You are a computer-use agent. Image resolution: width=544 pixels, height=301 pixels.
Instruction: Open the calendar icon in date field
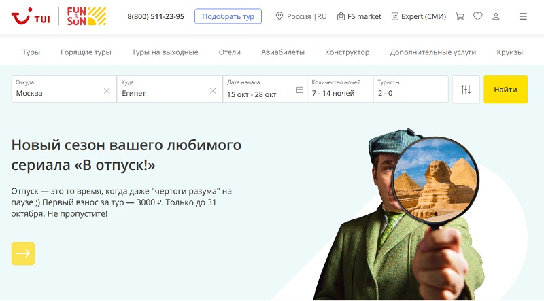(x=300, y=90)
